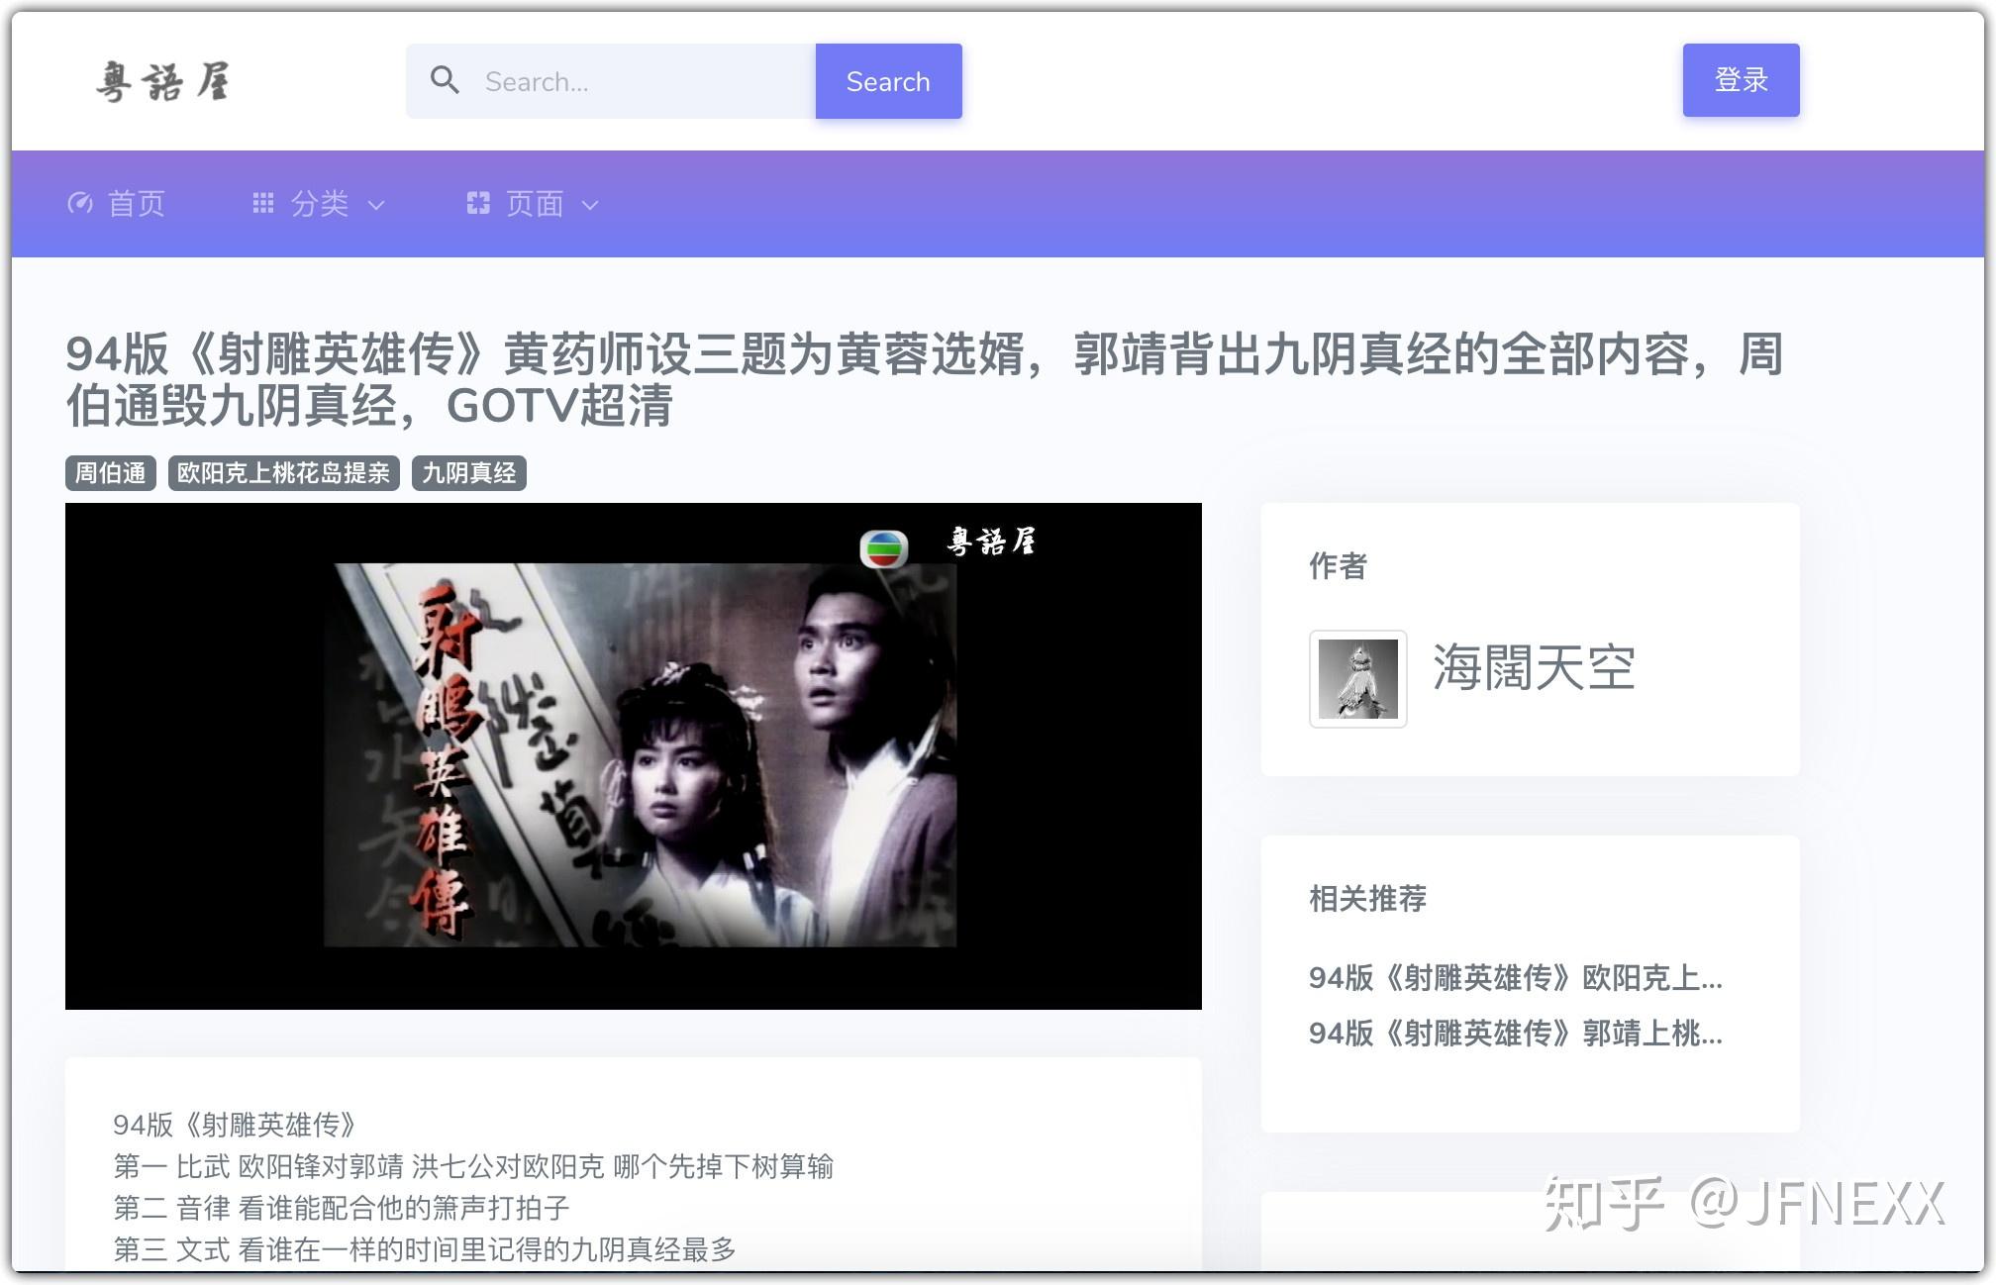Viewport: 1996px width, 1285px height.
Task: Expand the 页面 dropdown chevron
Action: (590, 205)
